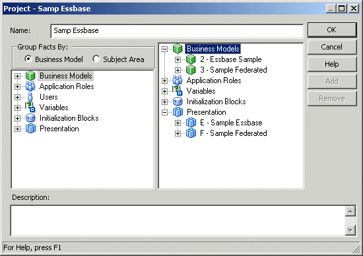Click the Application Roles people icon in left tree
The height and width of the screenshot is (256, 363).
click(30, 86)
